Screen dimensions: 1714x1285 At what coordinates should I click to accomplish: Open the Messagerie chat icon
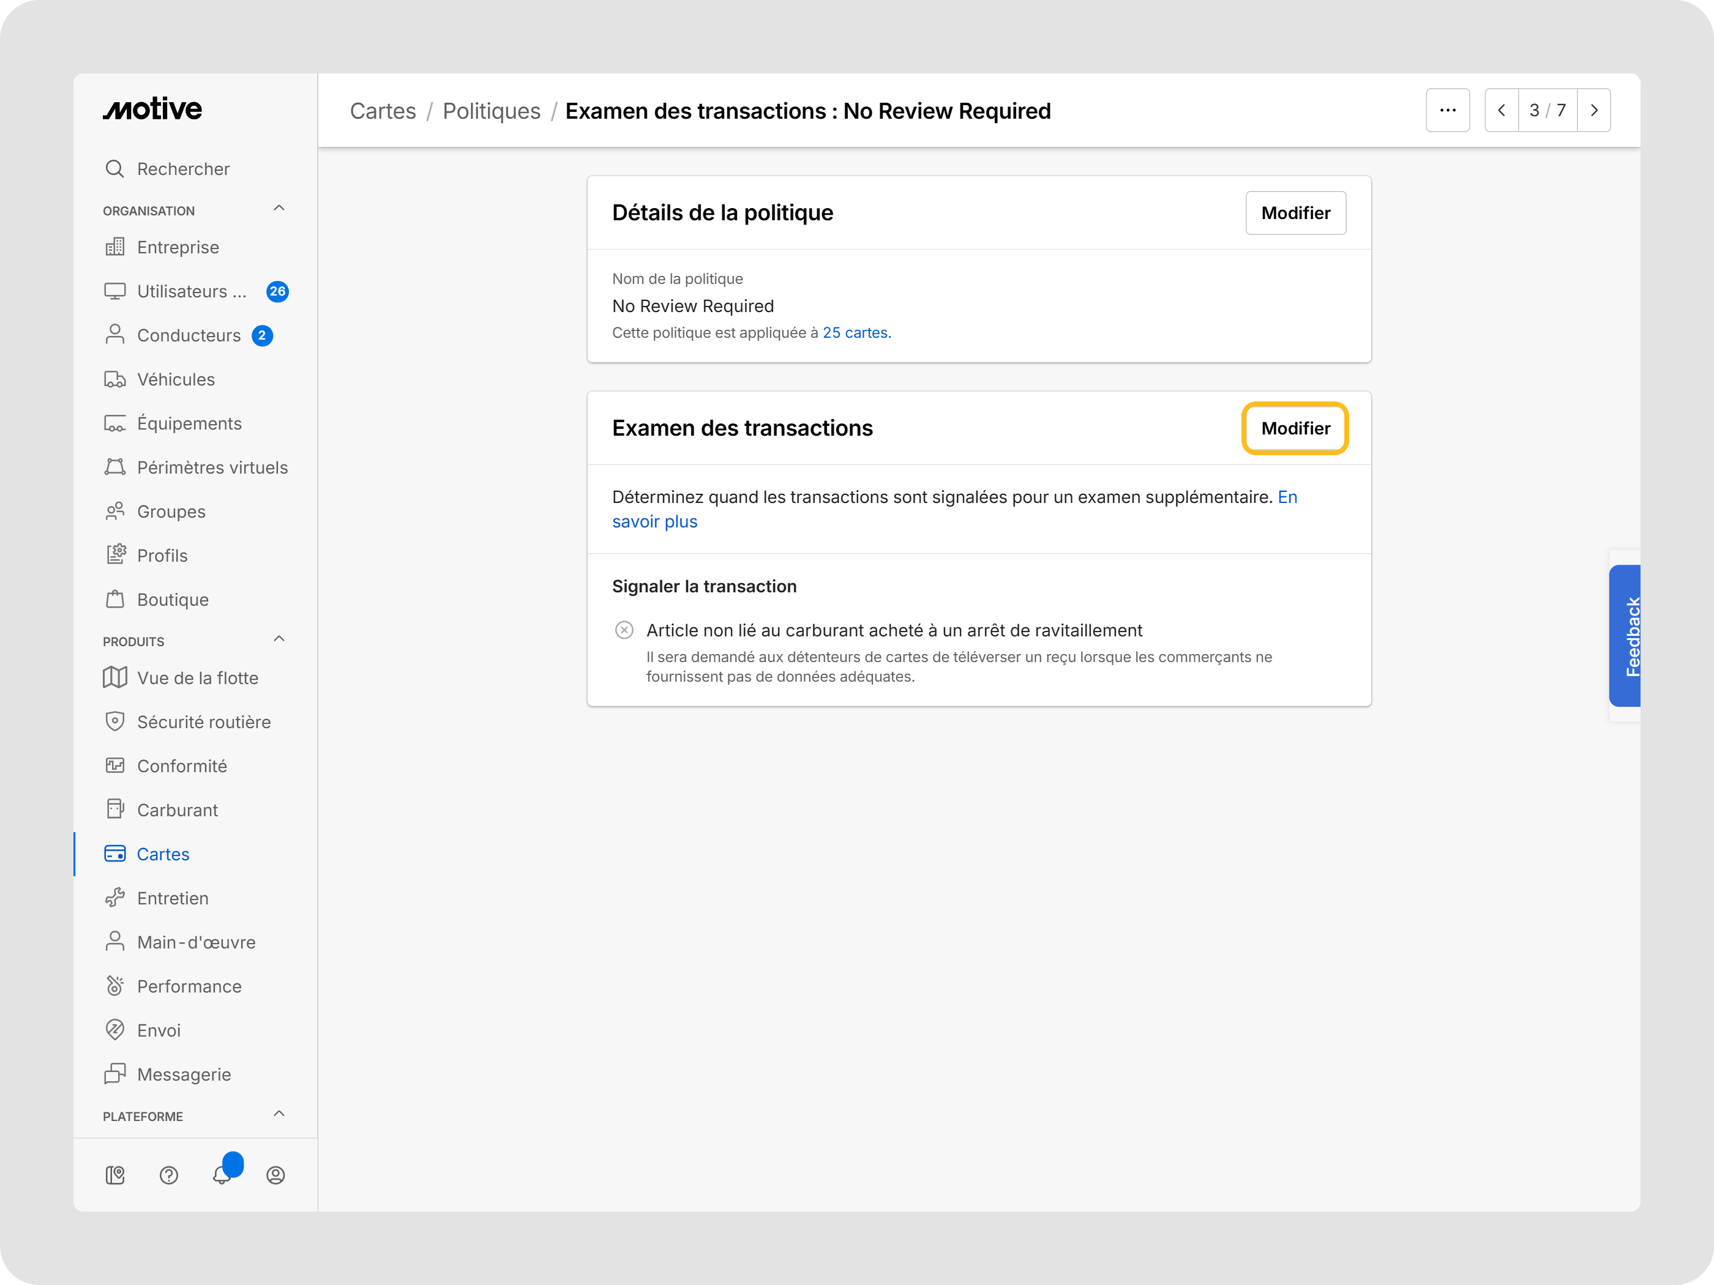114,1073
